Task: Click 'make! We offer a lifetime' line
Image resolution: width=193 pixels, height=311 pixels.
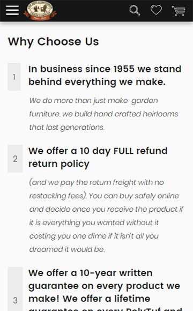Action: [x=89, y=299]
